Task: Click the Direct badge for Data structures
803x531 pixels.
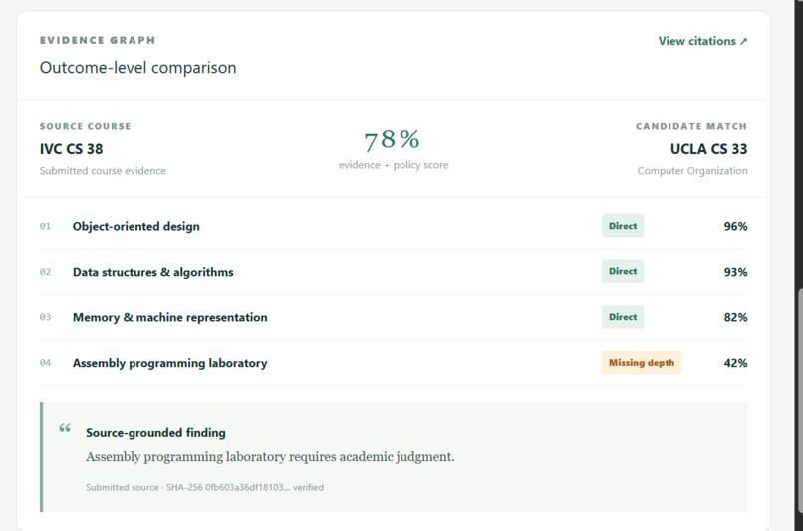Action: [x=623, y=271]
